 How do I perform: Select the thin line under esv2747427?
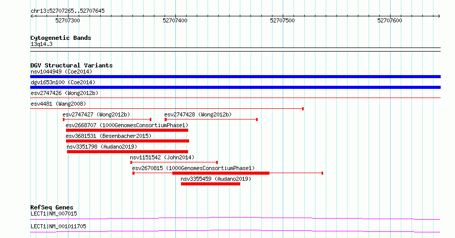coord(107,120)
